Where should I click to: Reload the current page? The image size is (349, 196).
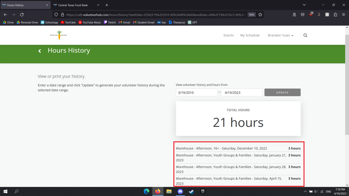coord(22,15)
